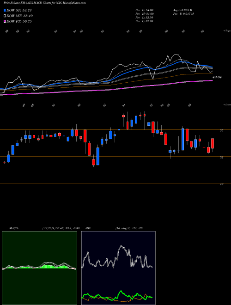
Task: Click the 'Avg V: 0.005 M' value
Action: coord(182,10)
